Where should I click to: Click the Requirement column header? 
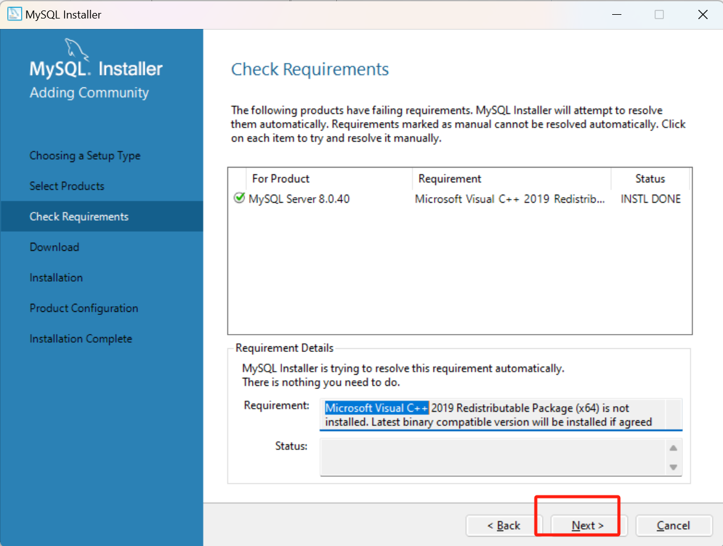tap(511, 179)
